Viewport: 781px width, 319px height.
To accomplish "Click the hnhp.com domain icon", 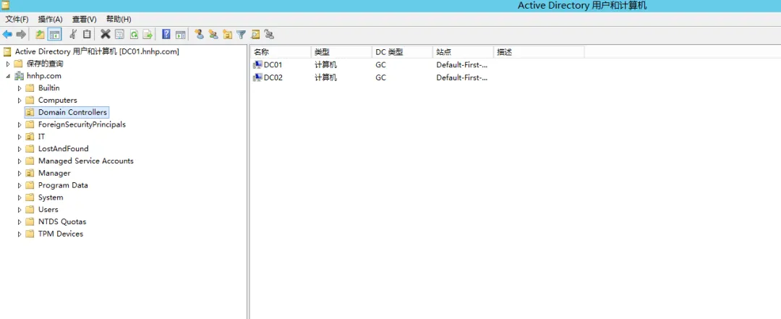I will click(19, 76).
